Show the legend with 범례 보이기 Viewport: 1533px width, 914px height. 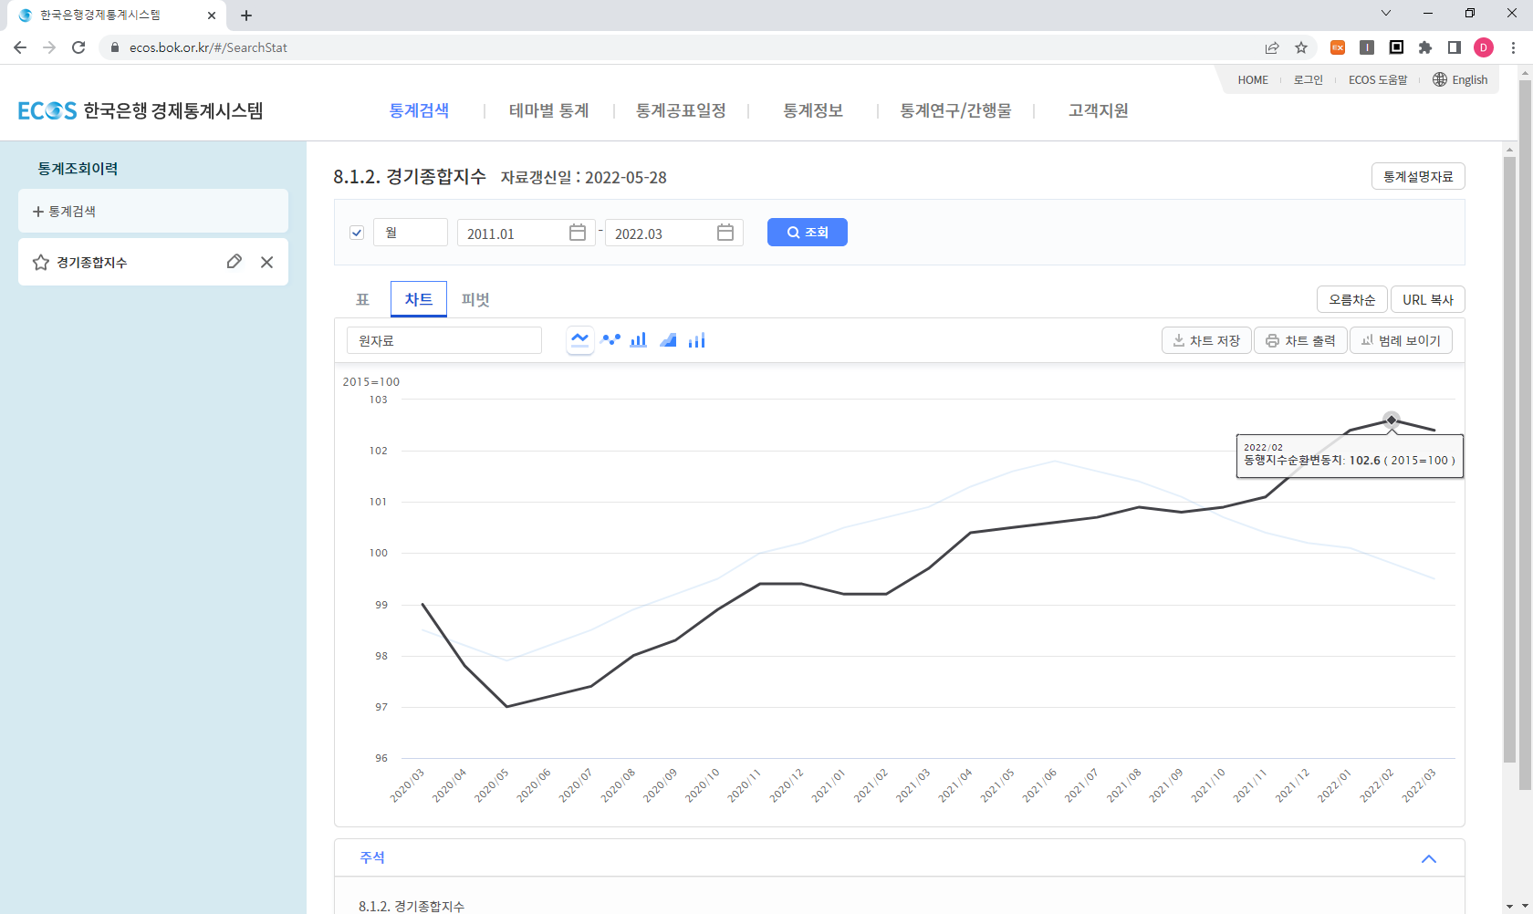(x=1401, y=340)
